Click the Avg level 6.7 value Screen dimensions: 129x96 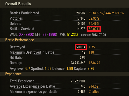click(x=28, y=69)
